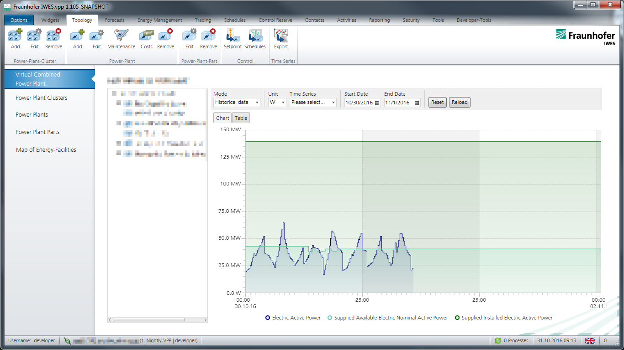
Task: Export the time series
Action: coord(281,39)
